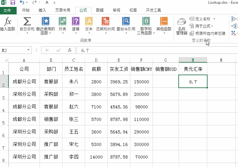
Task: Open the 文本 functions icon
Action: (x=89, y=21)
